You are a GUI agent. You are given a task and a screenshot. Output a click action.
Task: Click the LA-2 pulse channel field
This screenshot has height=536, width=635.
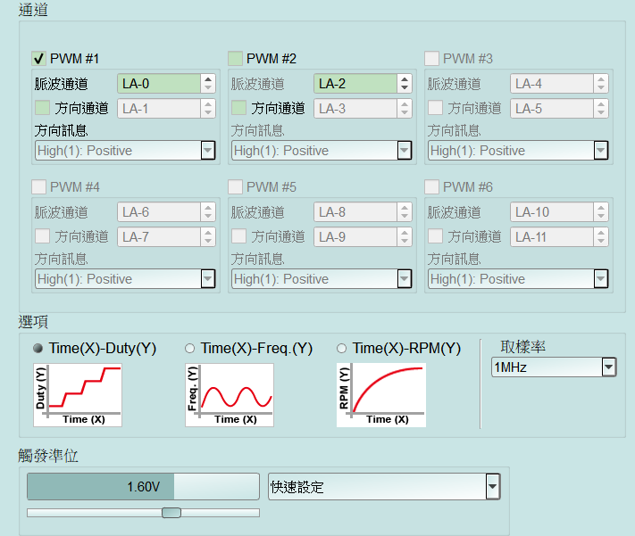[x=355, y=84]
